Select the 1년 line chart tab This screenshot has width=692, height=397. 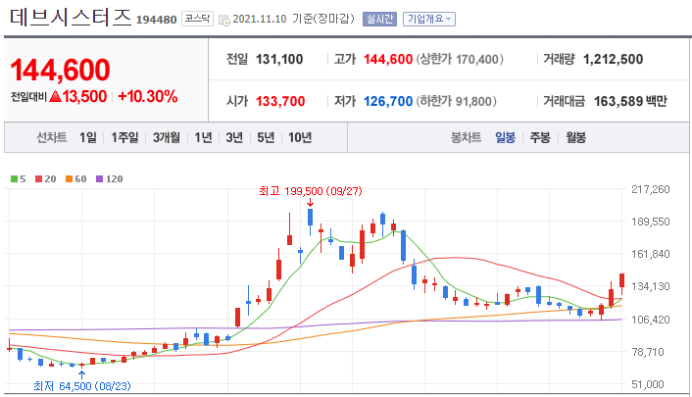coord(204,138)
